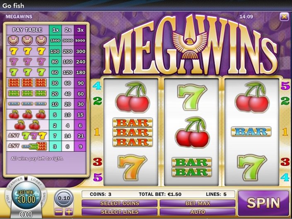Activate the BET MAX button

coord(198,203)
